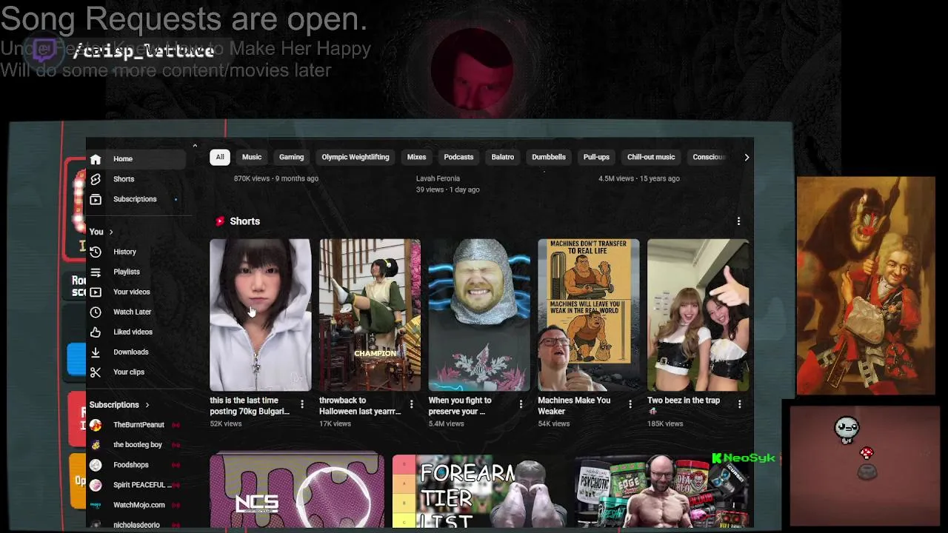Open options for 'When you fight' short

tap(521, 404)
